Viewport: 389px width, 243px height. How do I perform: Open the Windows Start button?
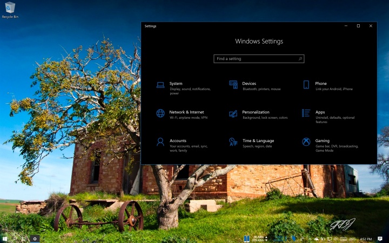coord(5,239)
